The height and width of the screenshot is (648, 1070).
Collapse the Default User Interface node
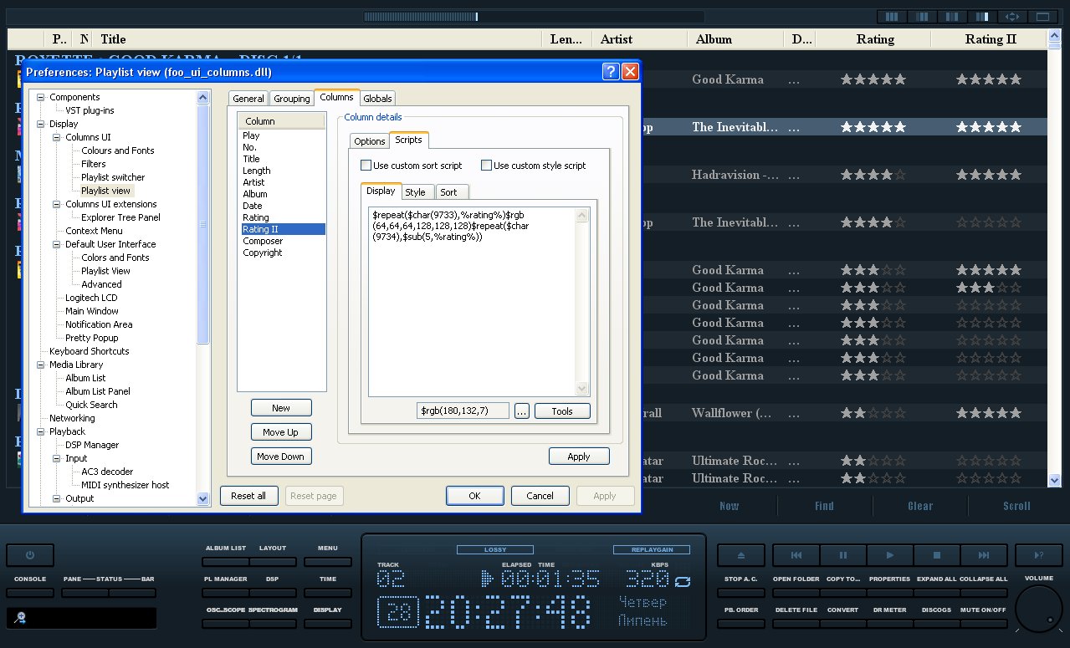click(57, 244)
